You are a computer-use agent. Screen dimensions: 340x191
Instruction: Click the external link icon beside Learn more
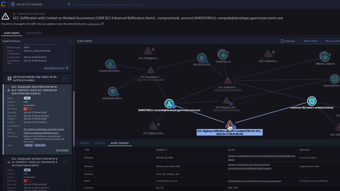102,24
